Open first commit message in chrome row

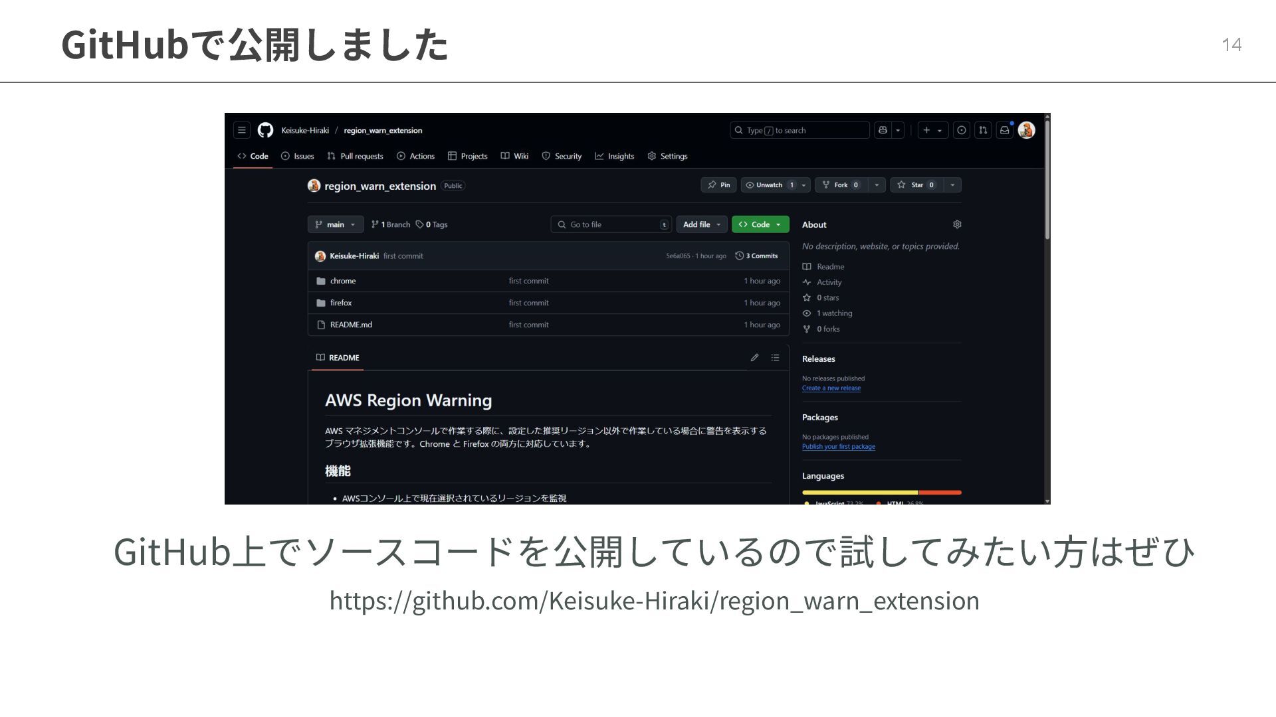[529, 281]
